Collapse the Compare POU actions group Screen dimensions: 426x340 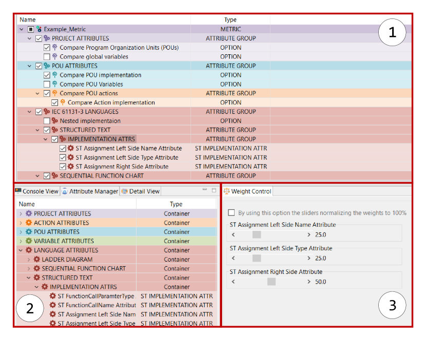37,93
